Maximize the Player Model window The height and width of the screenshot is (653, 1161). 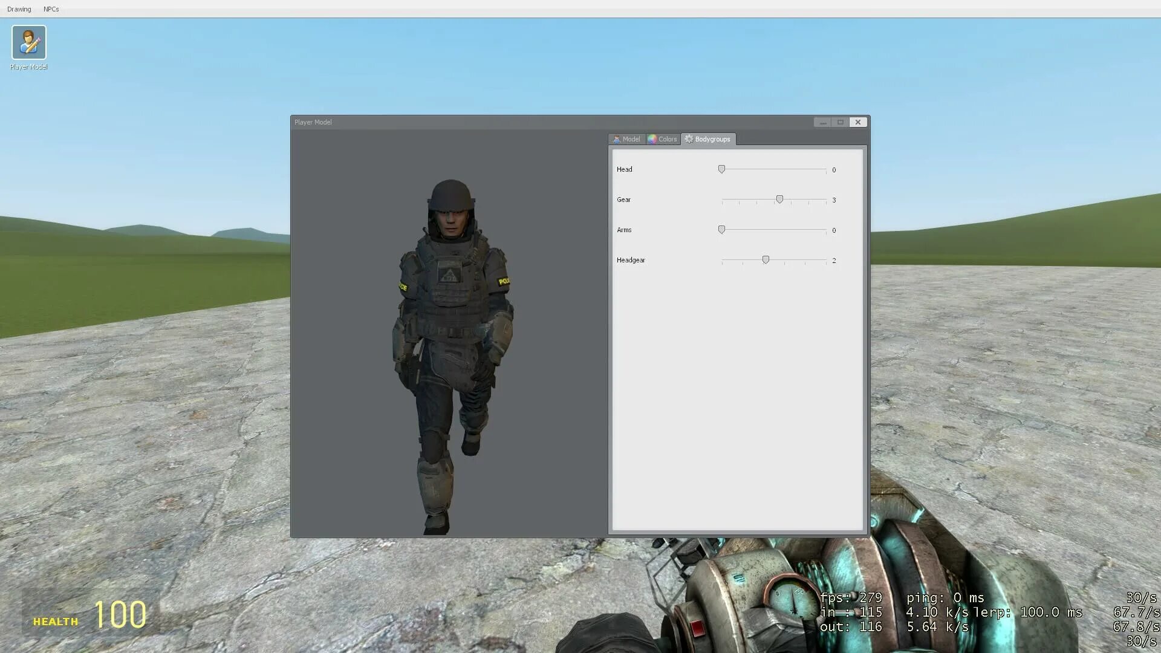point(840,122)
